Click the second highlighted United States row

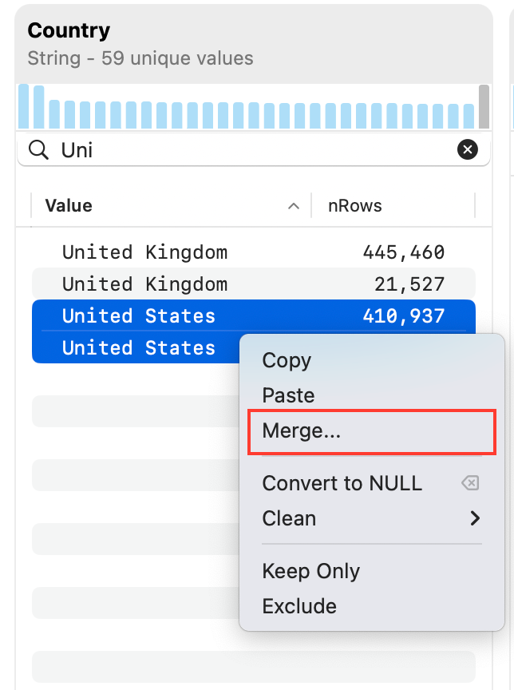pos(137,348)
